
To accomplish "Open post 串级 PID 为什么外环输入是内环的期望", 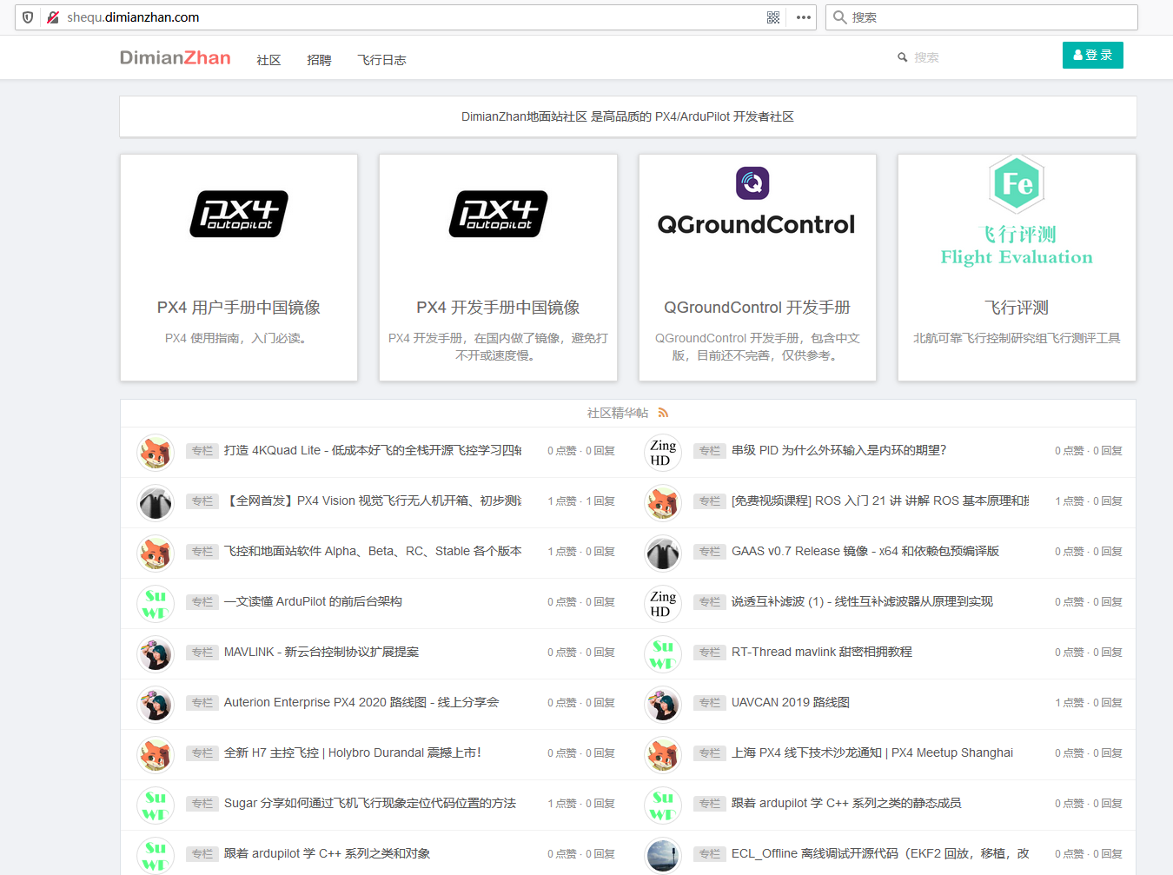I will (x=838, y=451).
